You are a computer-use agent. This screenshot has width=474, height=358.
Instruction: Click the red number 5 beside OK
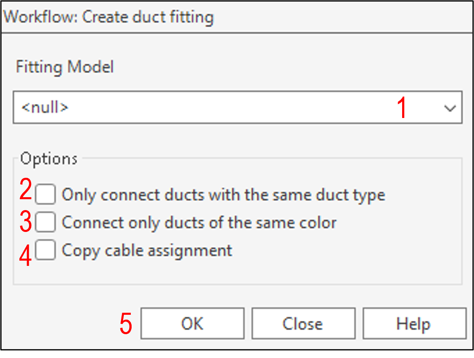pos(126,324)
